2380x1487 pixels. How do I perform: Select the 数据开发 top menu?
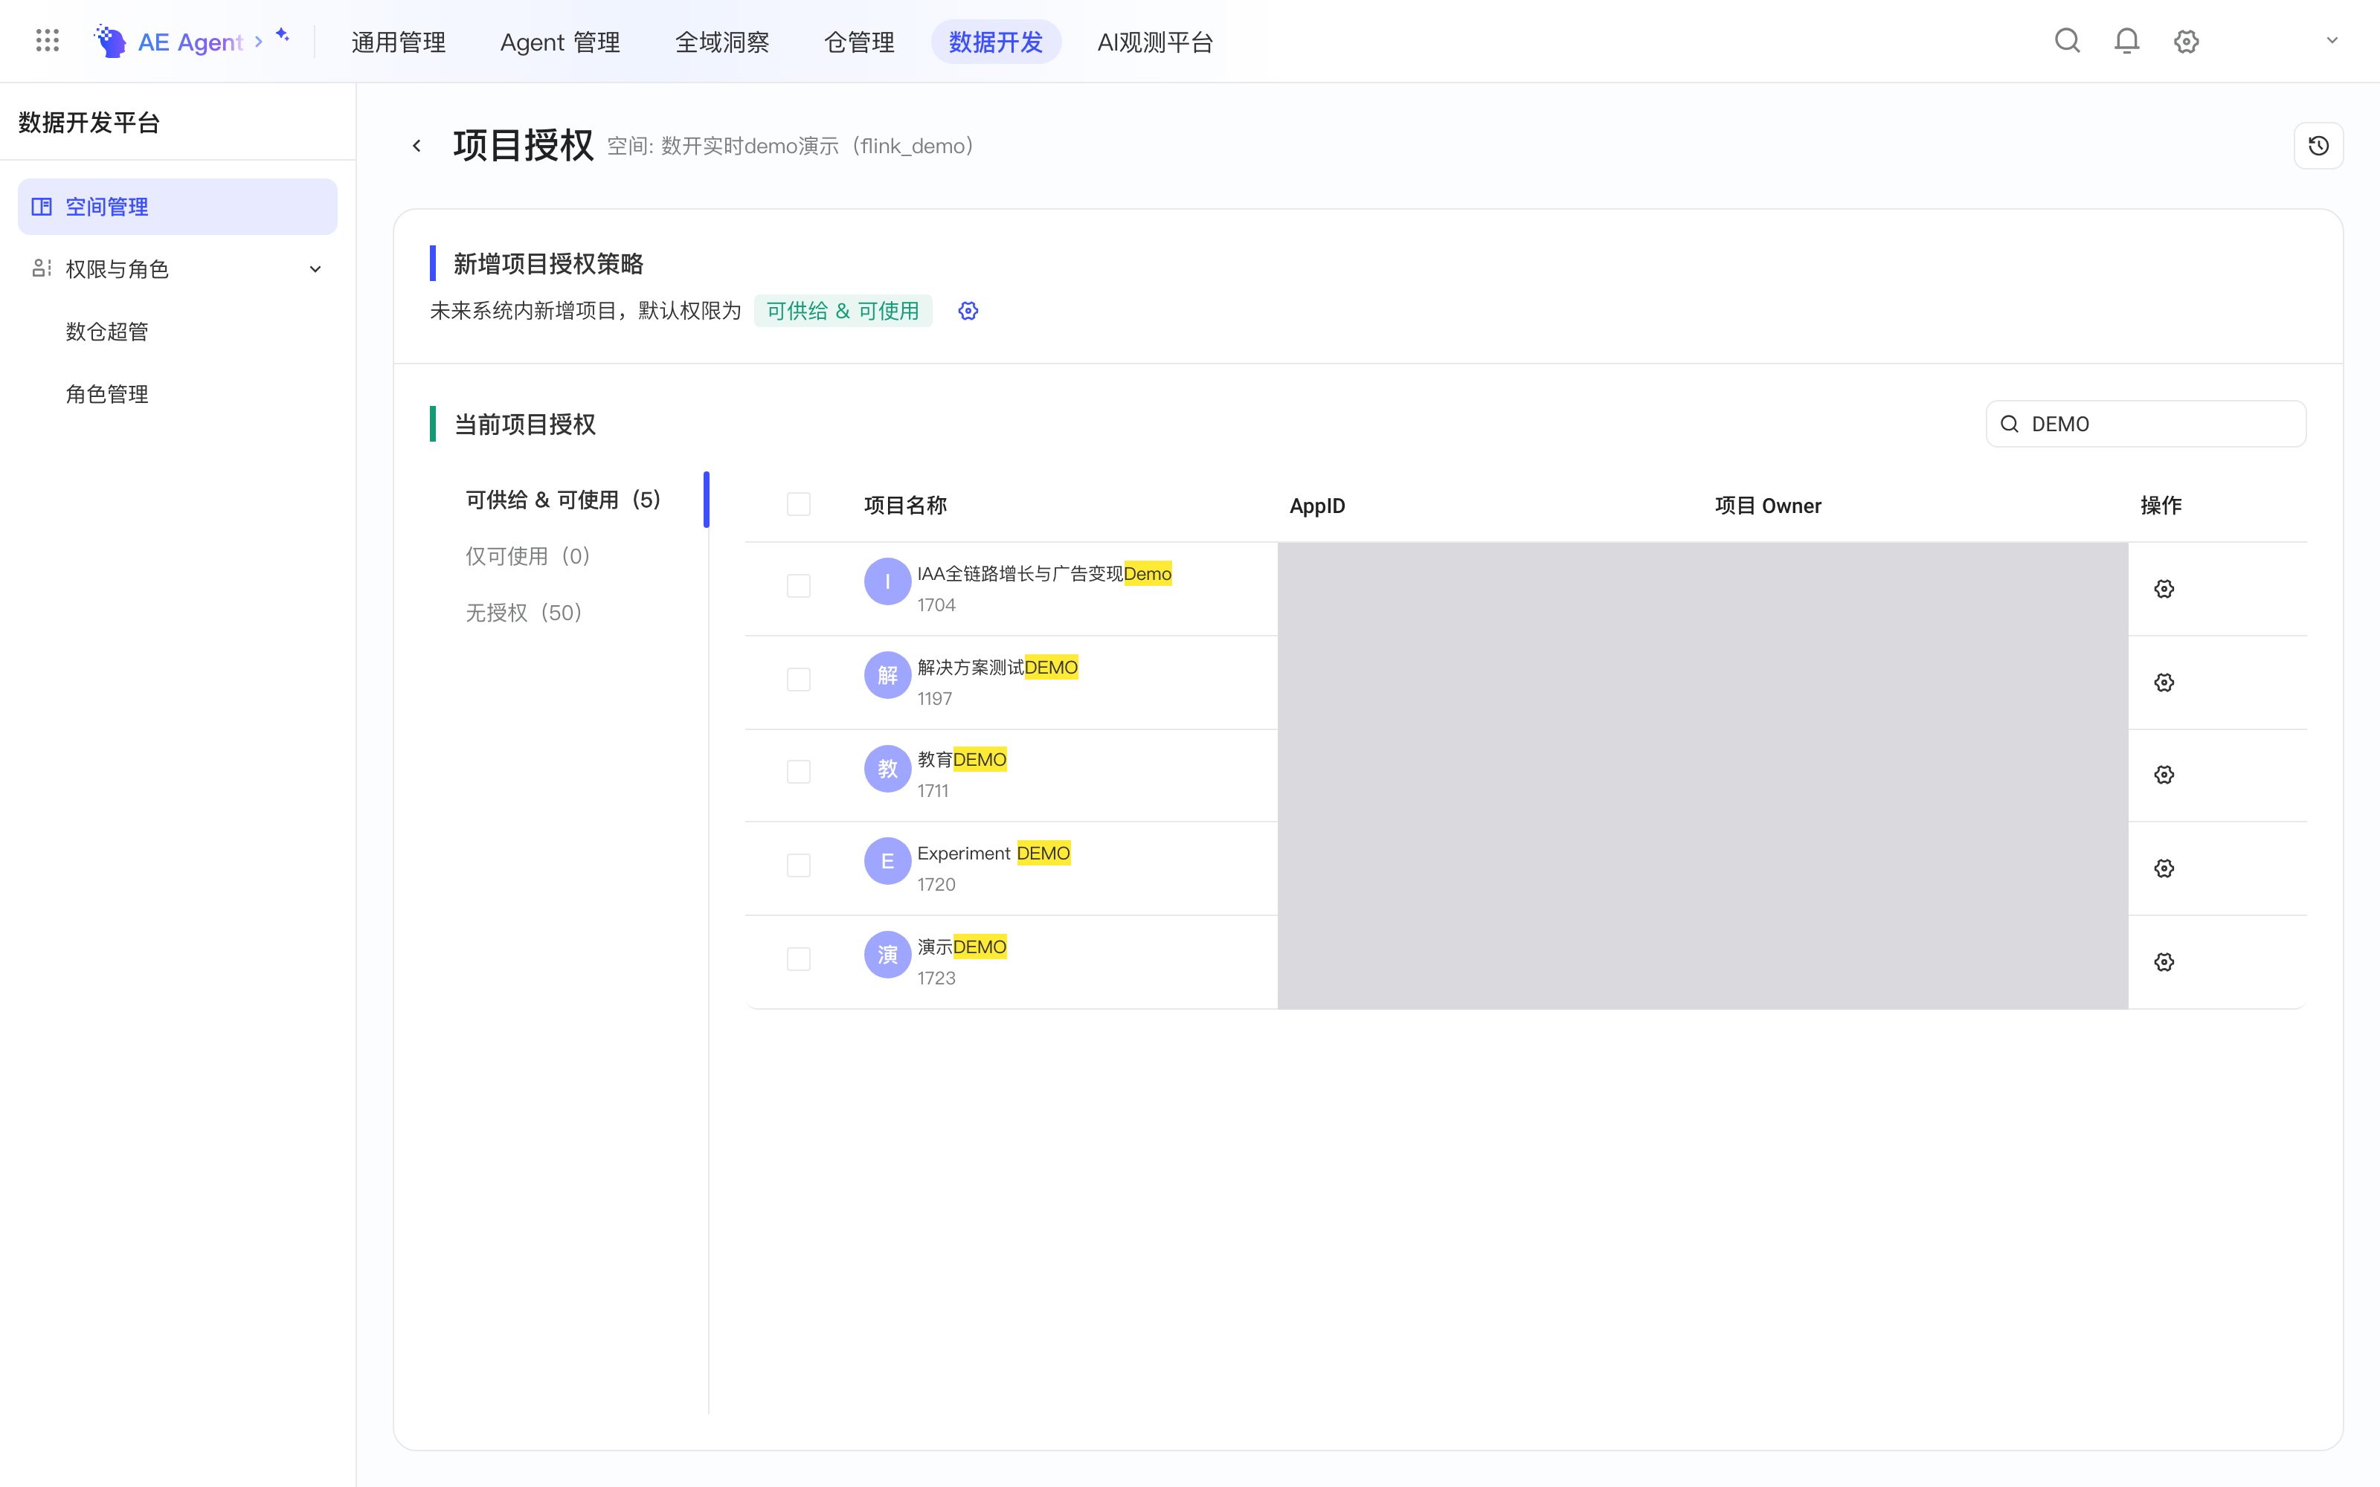pos(995,42)
